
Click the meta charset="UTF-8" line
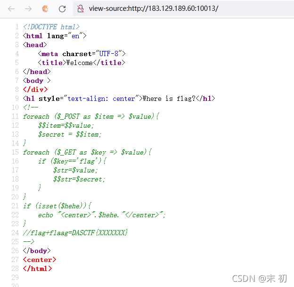82,54
